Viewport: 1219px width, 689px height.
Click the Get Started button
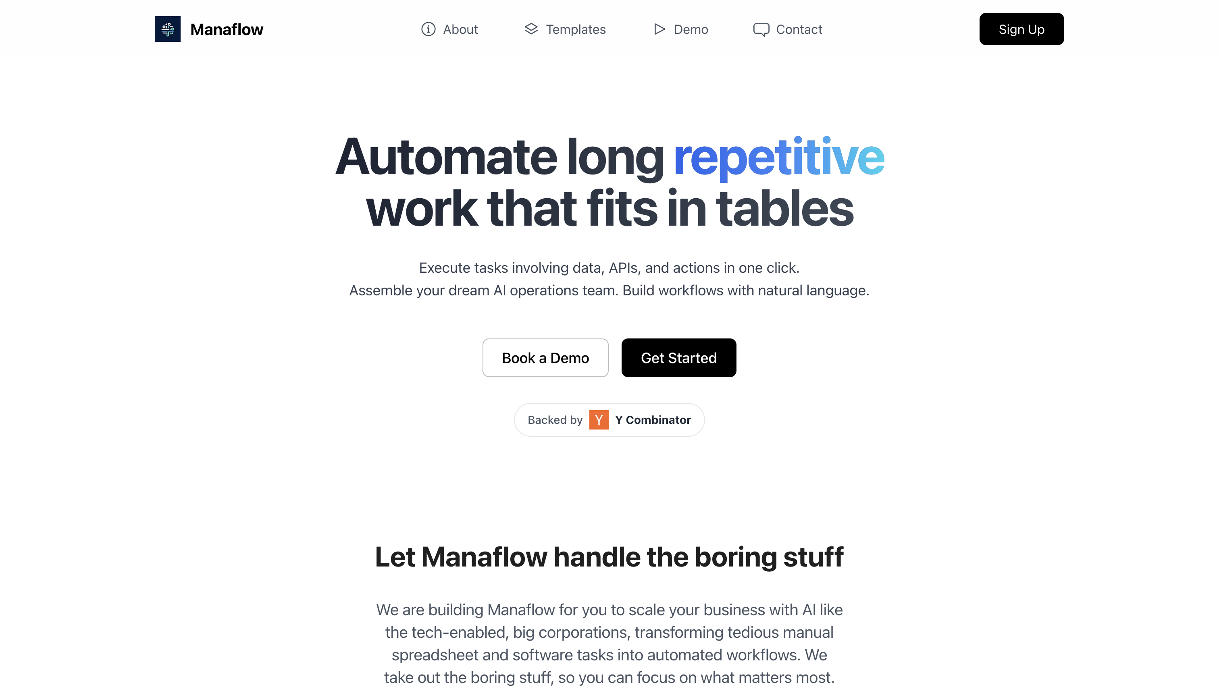(678, 357)
